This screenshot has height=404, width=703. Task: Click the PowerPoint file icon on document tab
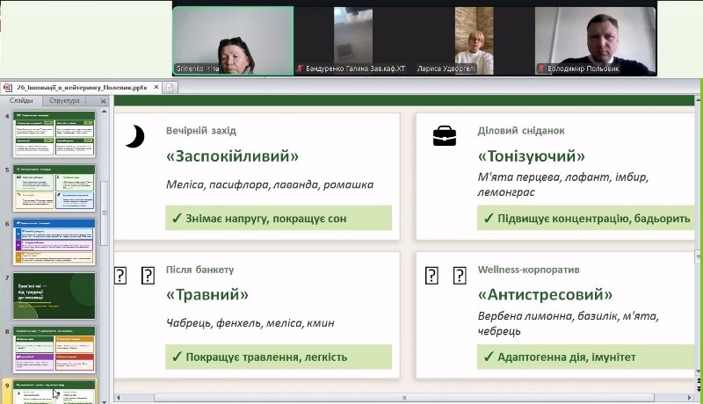tap(8, 87)
